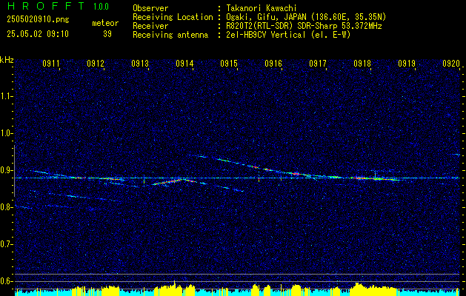This screenshot has width=466, height=296.
Task: Click the version number 1.0.0
Action: tap(101, 6)
